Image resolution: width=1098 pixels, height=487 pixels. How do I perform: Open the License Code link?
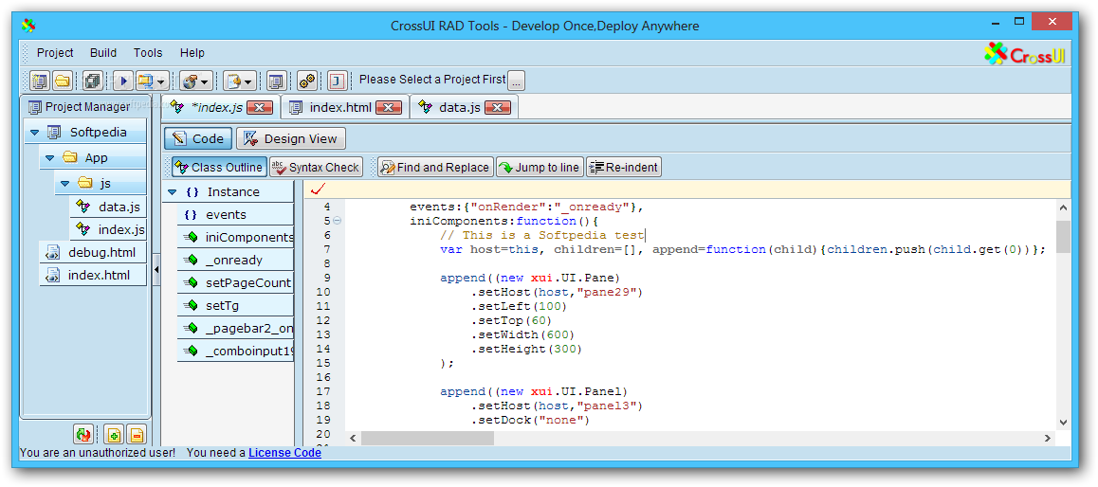pyautogui.click(x=285, y=453)
